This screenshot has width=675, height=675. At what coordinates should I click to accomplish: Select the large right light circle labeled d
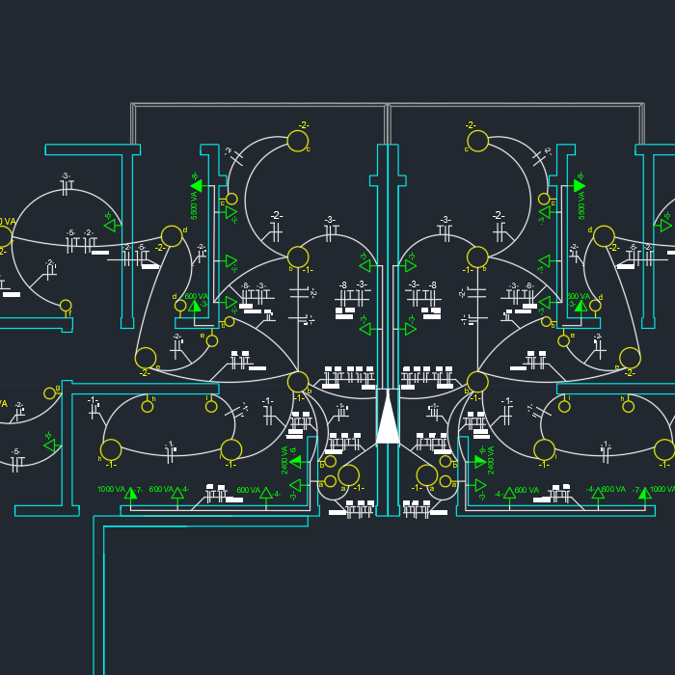click(x=604, y=236)
